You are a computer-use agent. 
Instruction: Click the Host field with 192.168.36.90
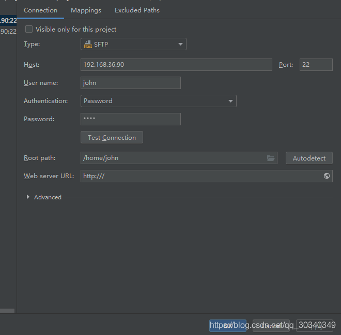(x=176, y=65)
